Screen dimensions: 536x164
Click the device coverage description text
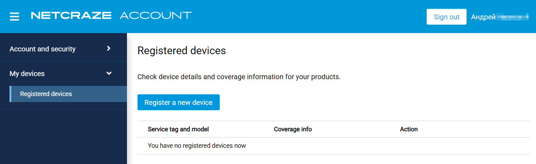click(x=239, y=77)
